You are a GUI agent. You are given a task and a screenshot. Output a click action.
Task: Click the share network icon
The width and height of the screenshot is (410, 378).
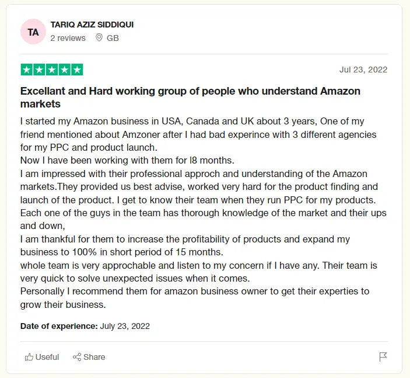[x=77, y=357]
